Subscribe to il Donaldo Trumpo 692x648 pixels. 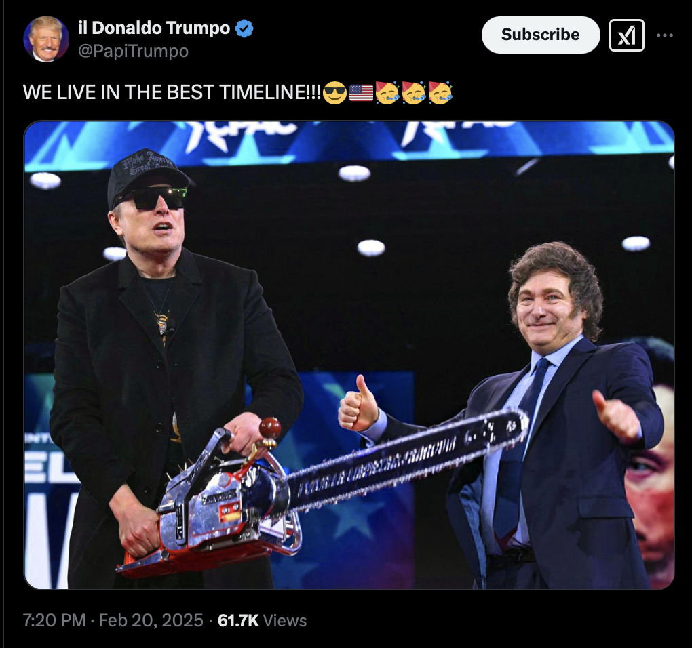(541, 35)
